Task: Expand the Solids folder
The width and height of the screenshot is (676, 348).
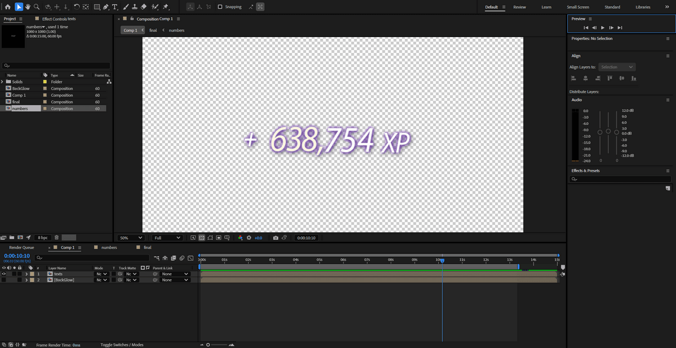Action: click(2, 82)
